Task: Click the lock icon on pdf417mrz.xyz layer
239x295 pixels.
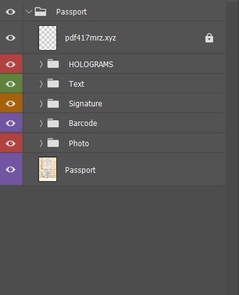Action: click(x=209, y=38)
